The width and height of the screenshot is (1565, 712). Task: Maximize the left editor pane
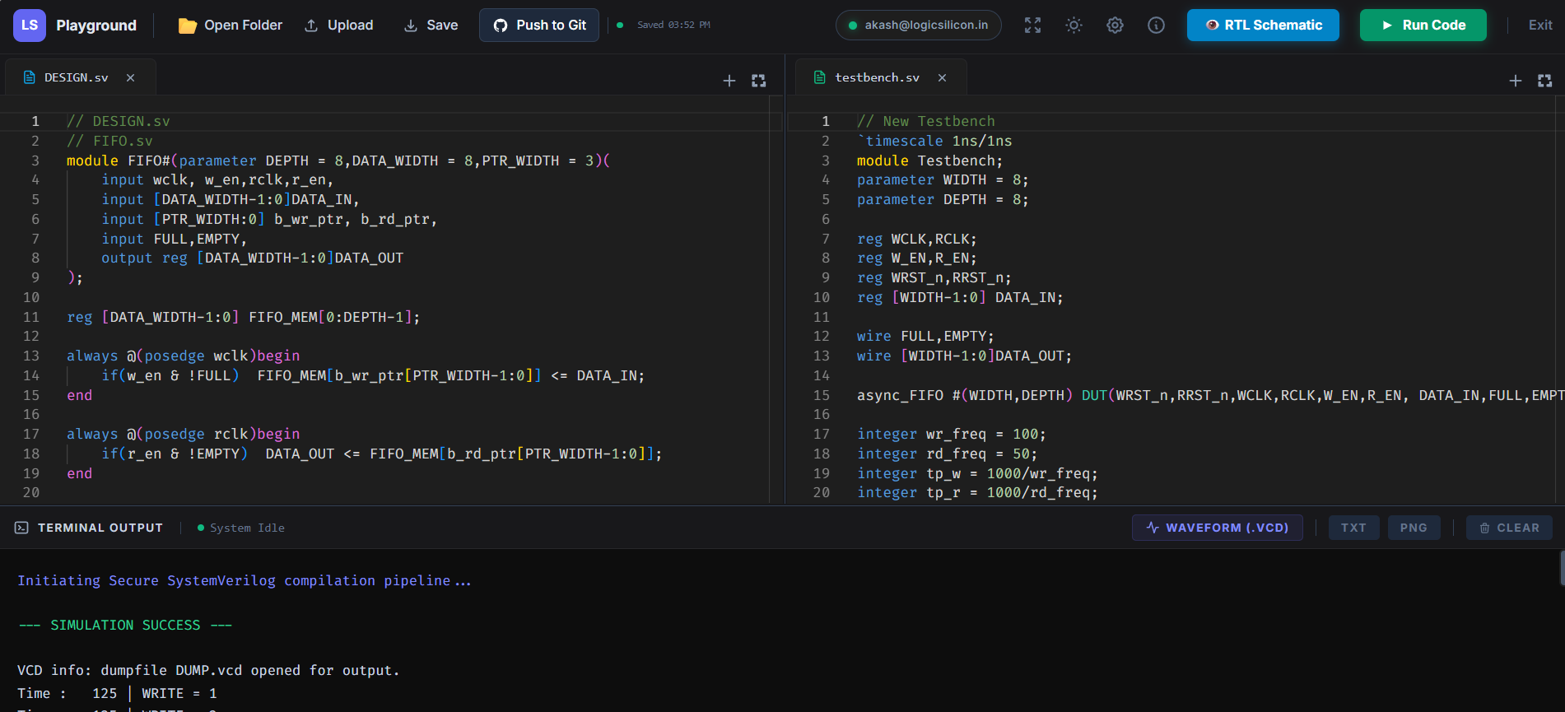[758, 81]
